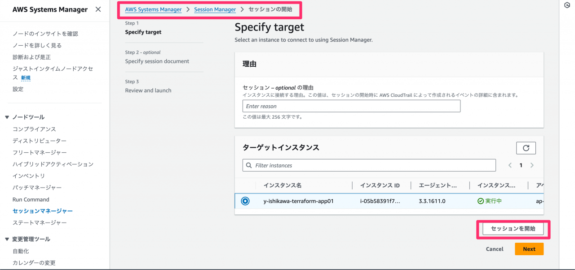The image size is (575, 270).
Task: Click the green running status icon
Action: tap(481, 201)
